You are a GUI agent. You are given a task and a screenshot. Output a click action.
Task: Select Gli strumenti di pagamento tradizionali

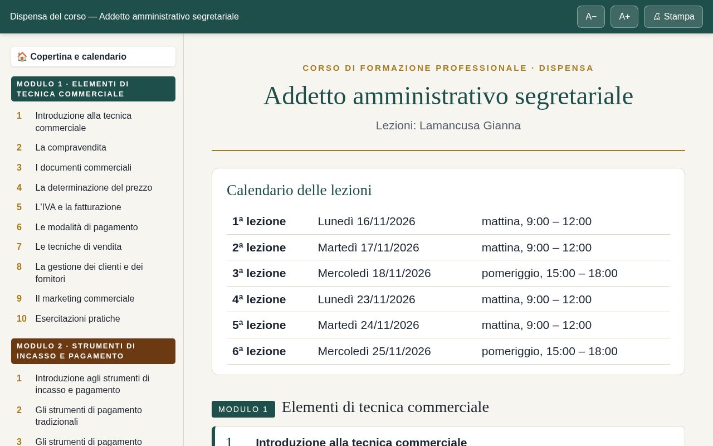click(x=93, y=416)
